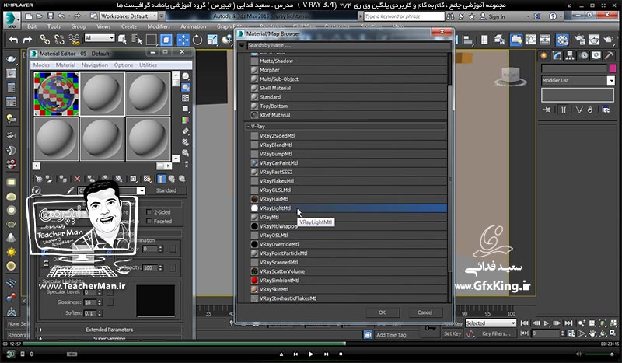Play the video with the player play button
622x363 pixels.
coord(310,354)
